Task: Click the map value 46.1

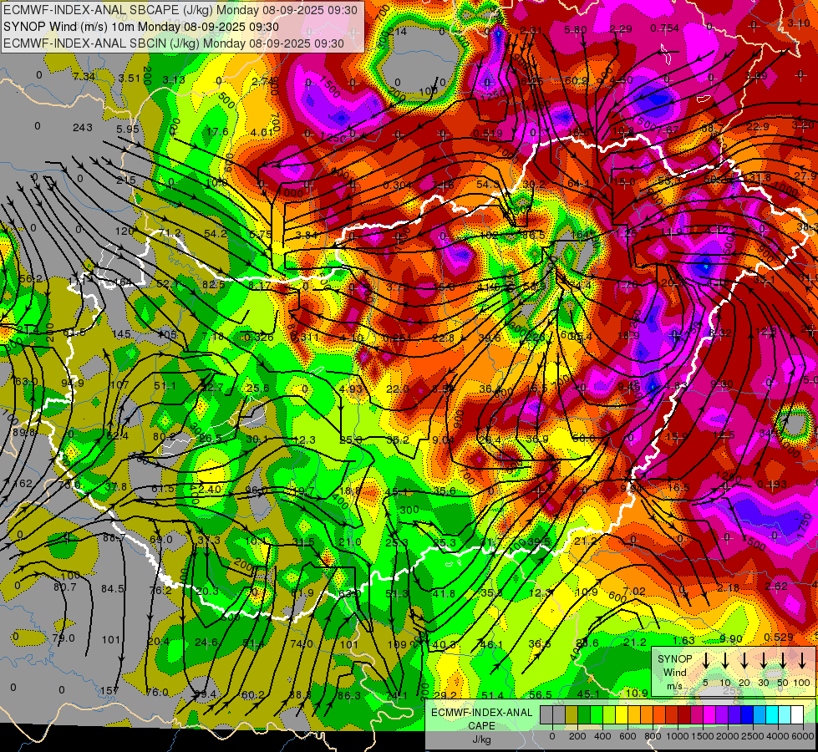Action: tap(491, 644)
